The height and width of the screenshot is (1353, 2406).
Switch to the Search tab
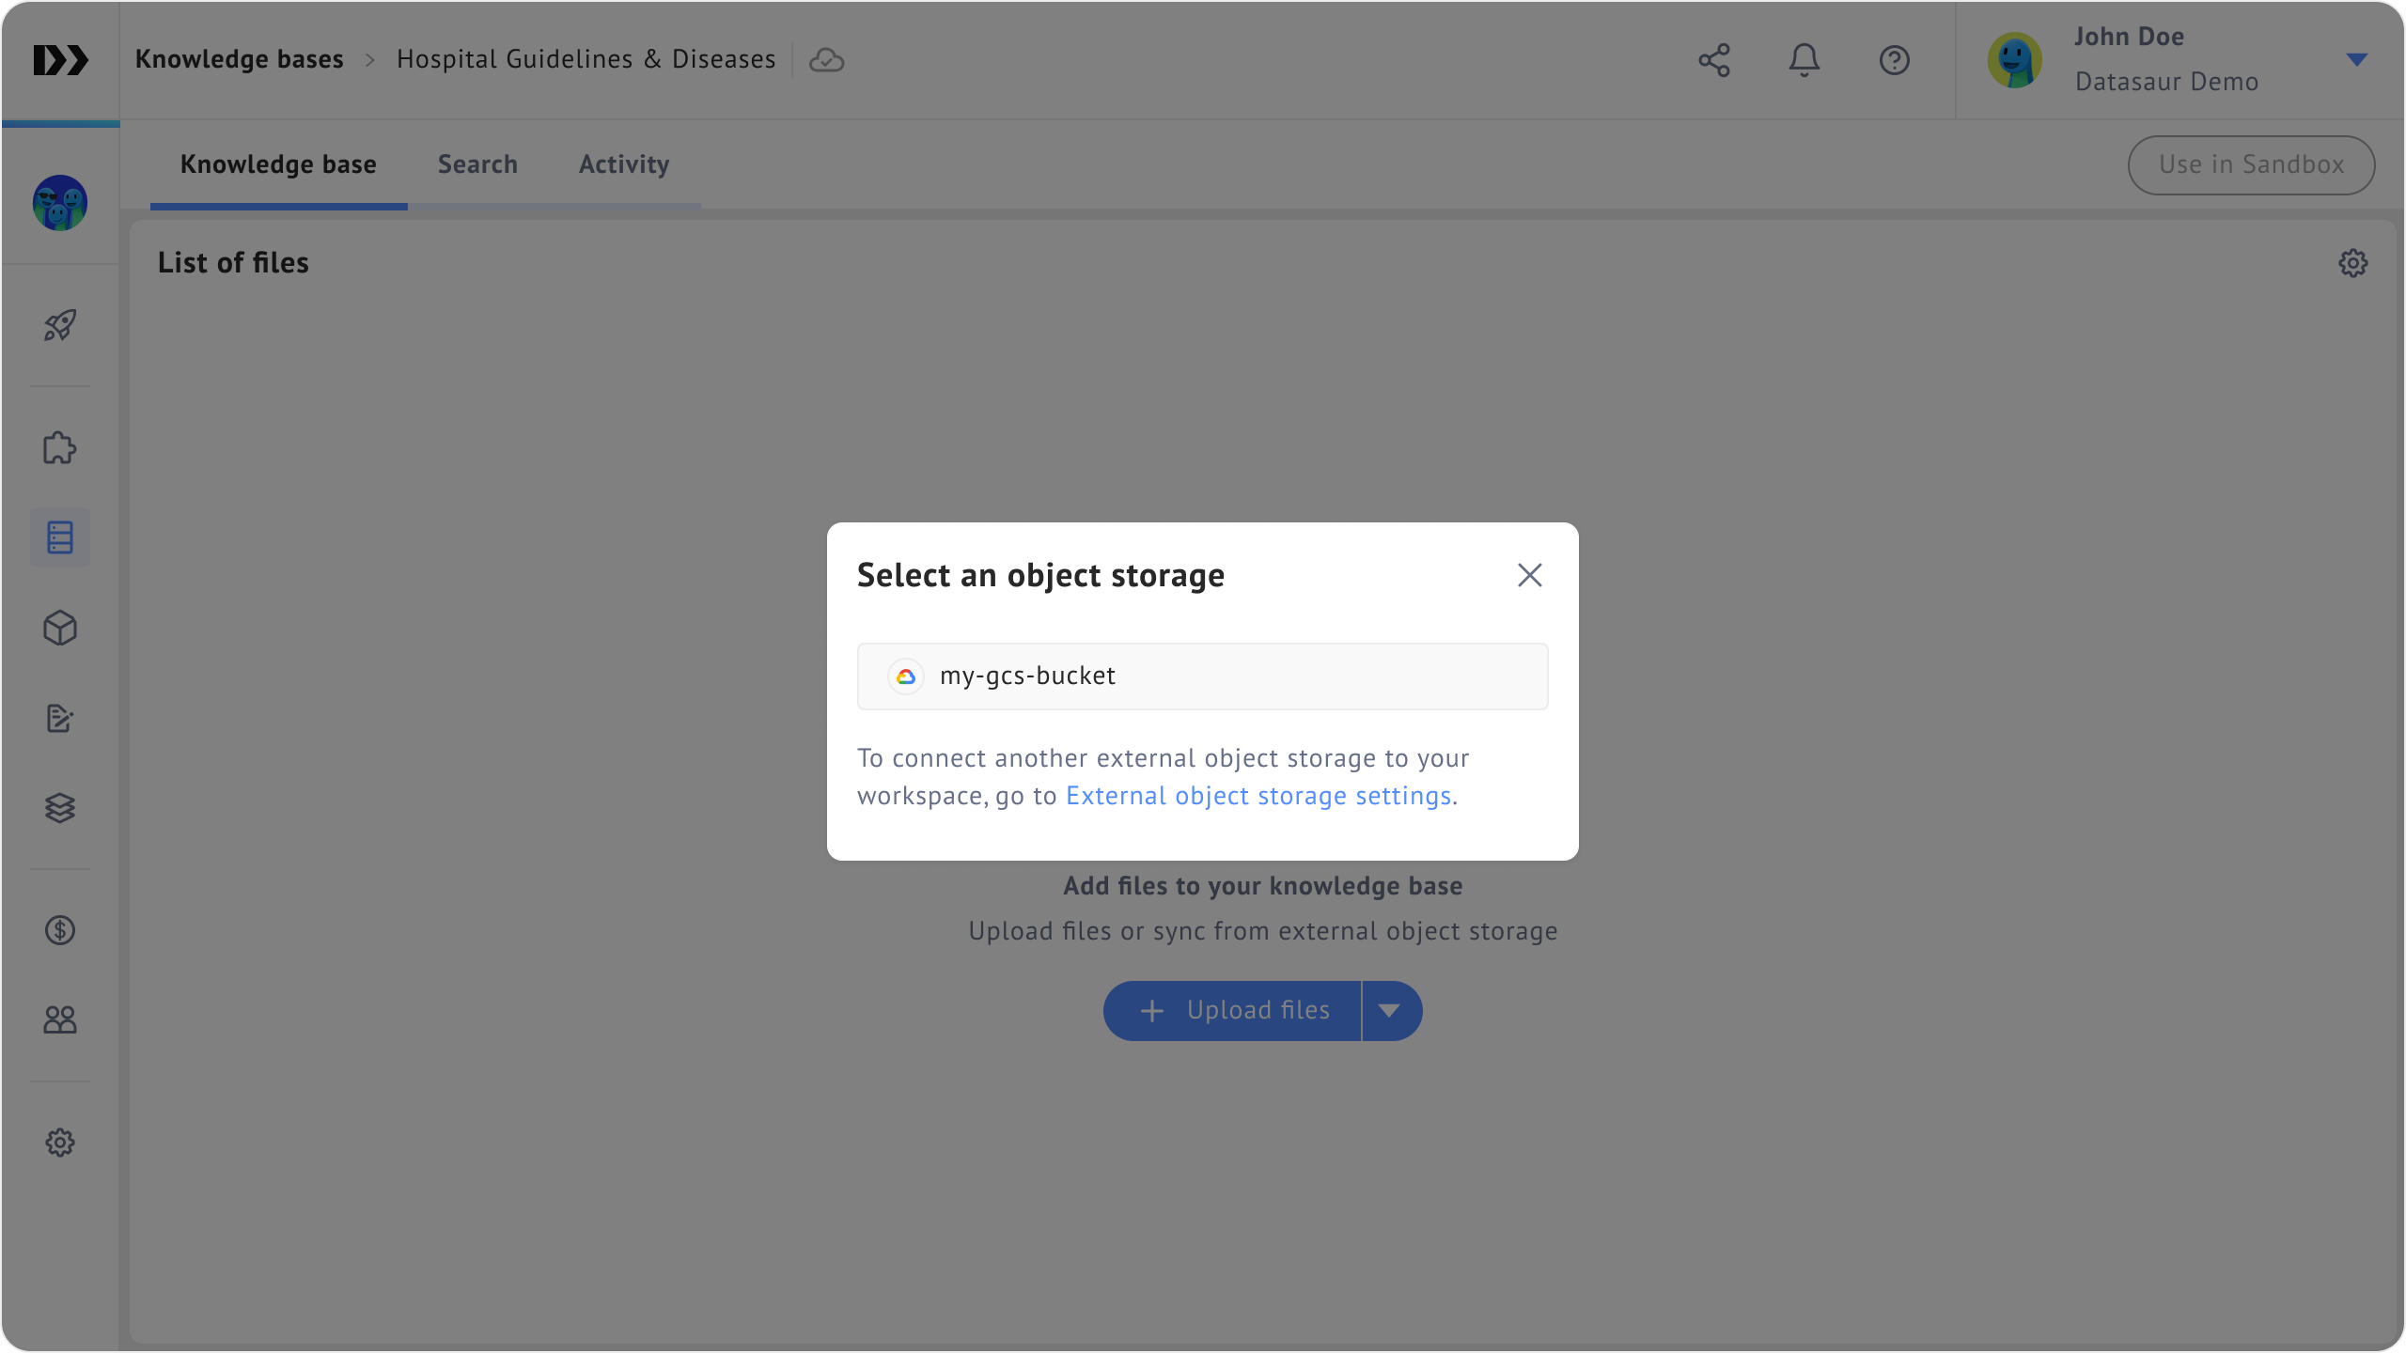pyautogui.click(x=477, y=164)
